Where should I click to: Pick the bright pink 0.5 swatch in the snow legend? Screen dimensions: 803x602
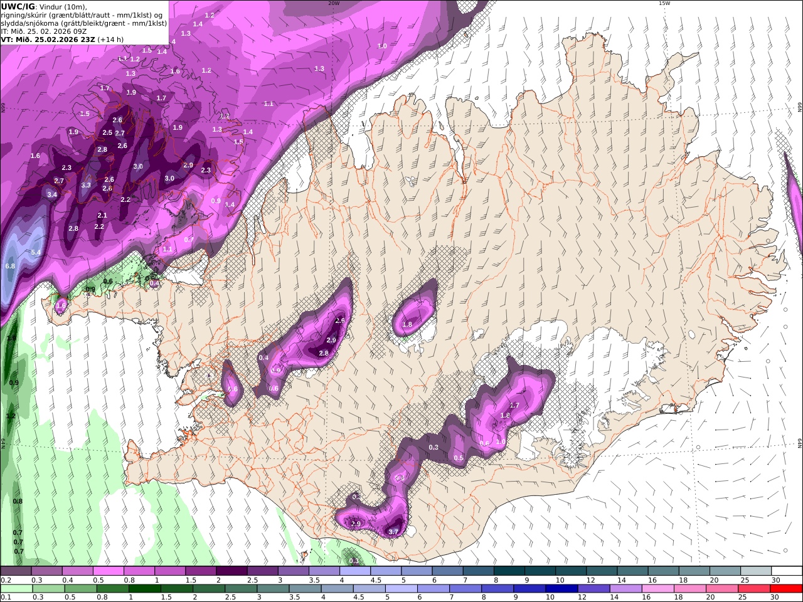(108, 571)
